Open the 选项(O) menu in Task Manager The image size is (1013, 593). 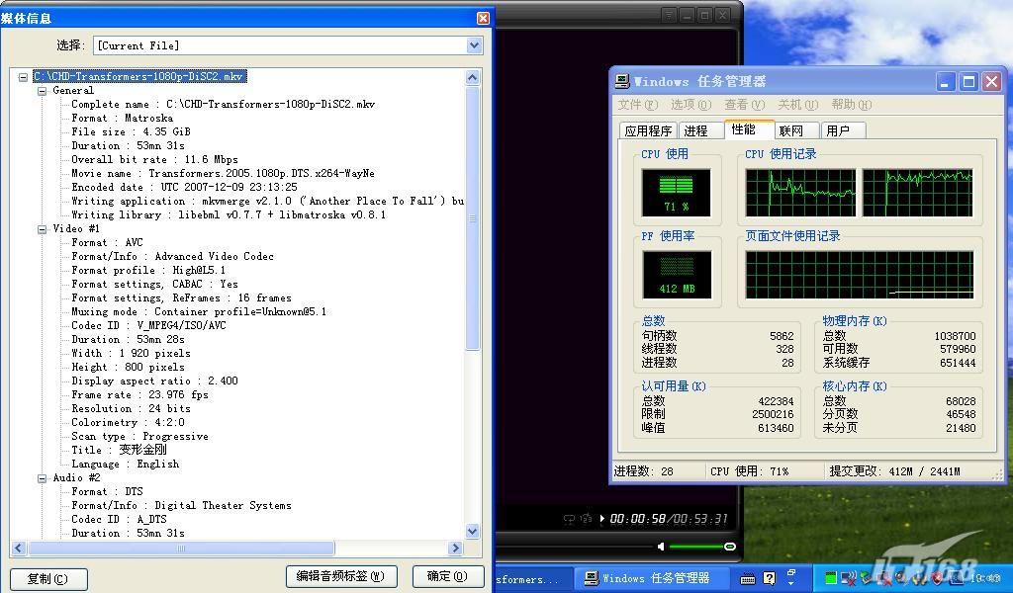point(691,105)
